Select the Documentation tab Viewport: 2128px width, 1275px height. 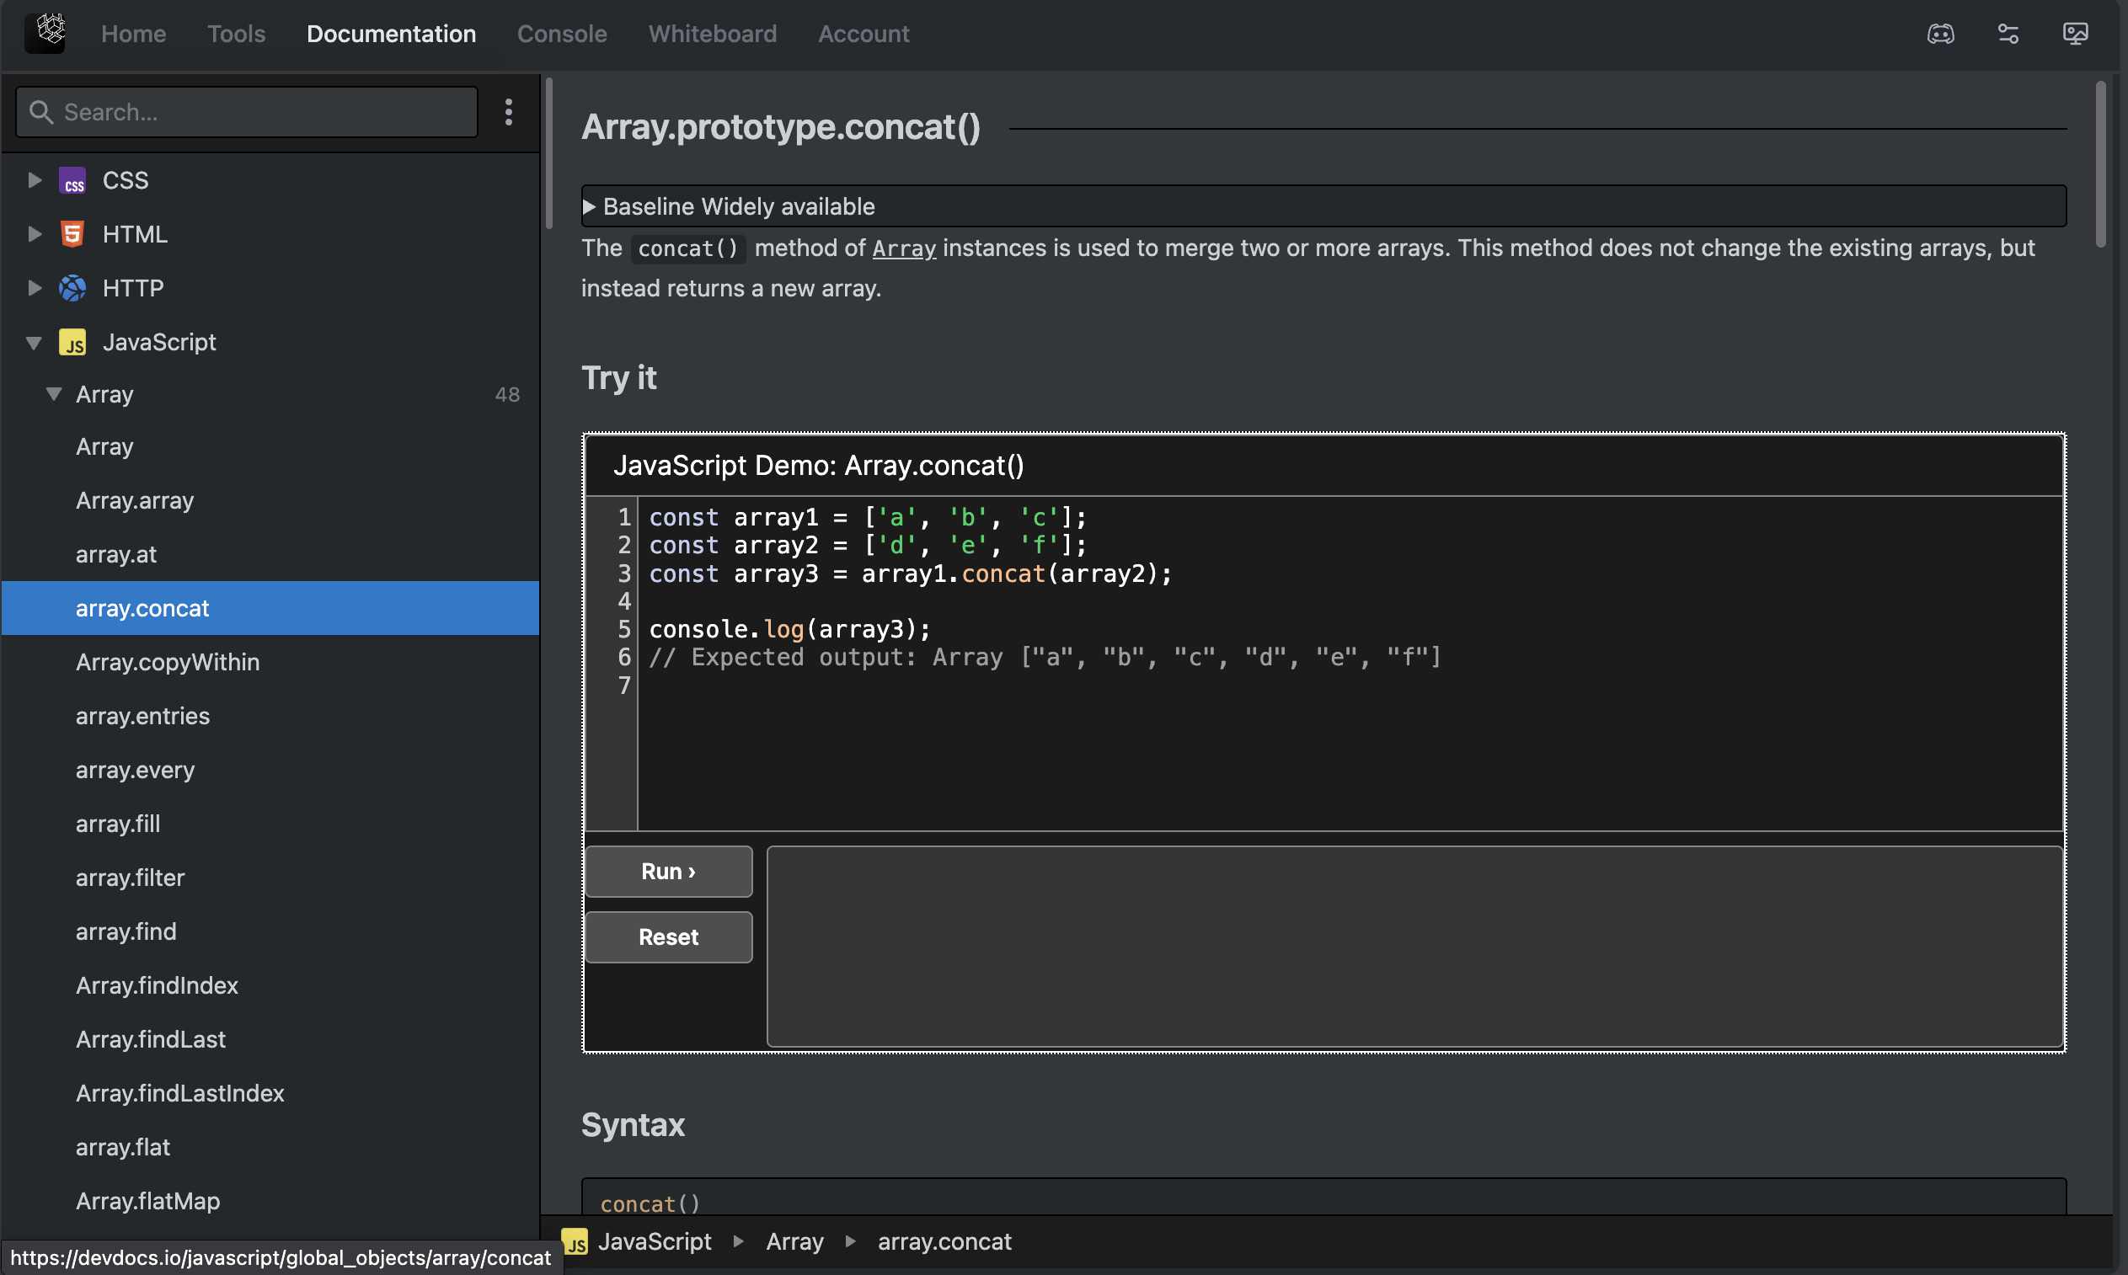391,34
